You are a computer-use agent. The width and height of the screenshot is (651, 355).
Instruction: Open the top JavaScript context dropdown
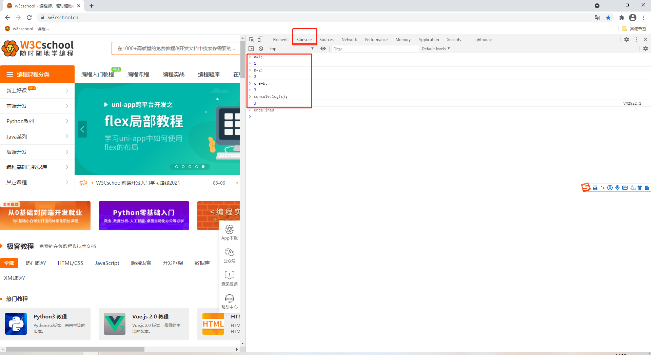point(292,49)
